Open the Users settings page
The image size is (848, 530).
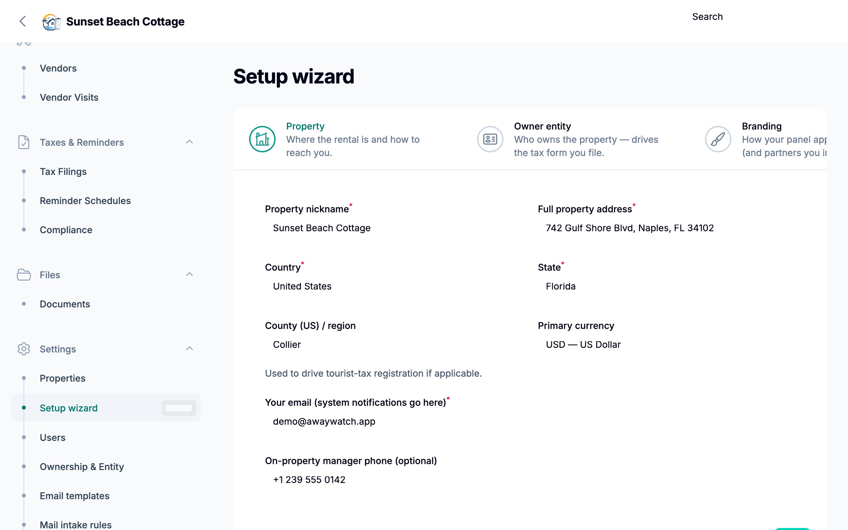click(53, 438)
